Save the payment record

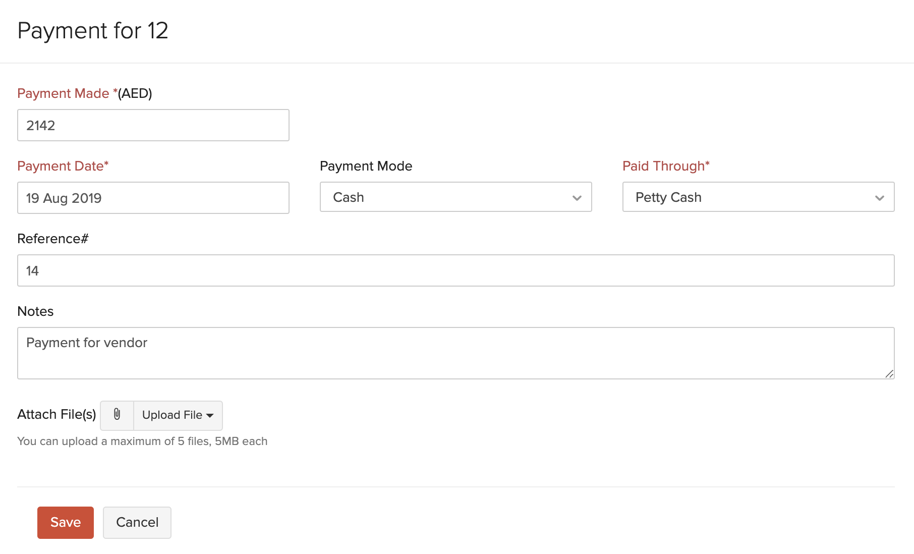(x=65, y=522)
